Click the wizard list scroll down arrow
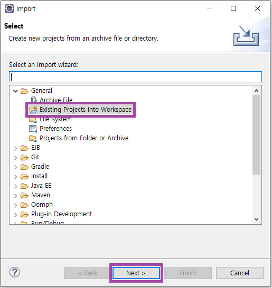Screen dimensions: 272x288 [x=256, y=219]
